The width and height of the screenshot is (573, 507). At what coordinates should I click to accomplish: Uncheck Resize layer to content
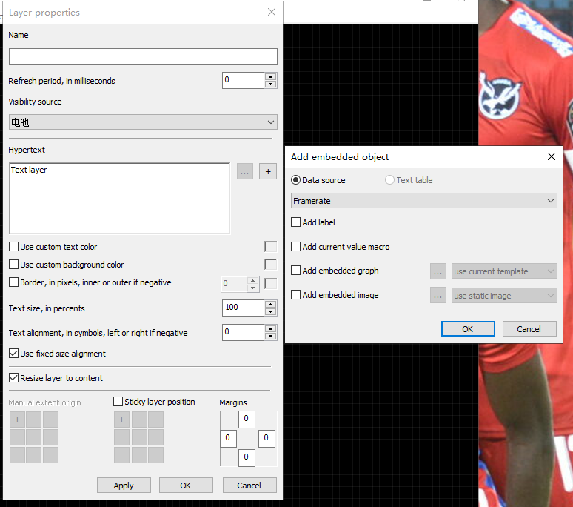pos(14,377)
